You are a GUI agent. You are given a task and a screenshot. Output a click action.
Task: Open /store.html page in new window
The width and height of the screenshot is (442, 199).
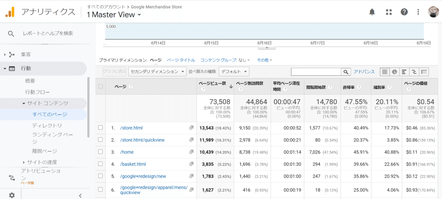191,128
